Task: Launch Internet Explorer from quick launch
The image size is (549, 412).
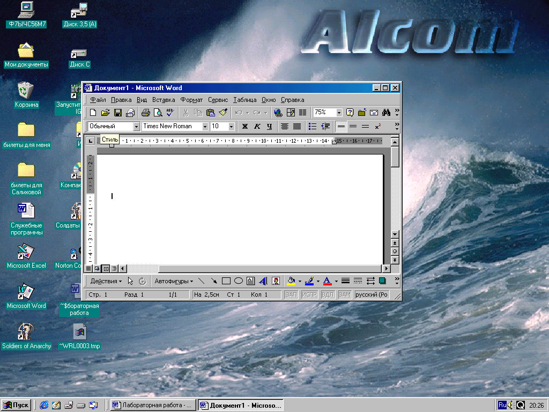Action: (x=44, y=405)
